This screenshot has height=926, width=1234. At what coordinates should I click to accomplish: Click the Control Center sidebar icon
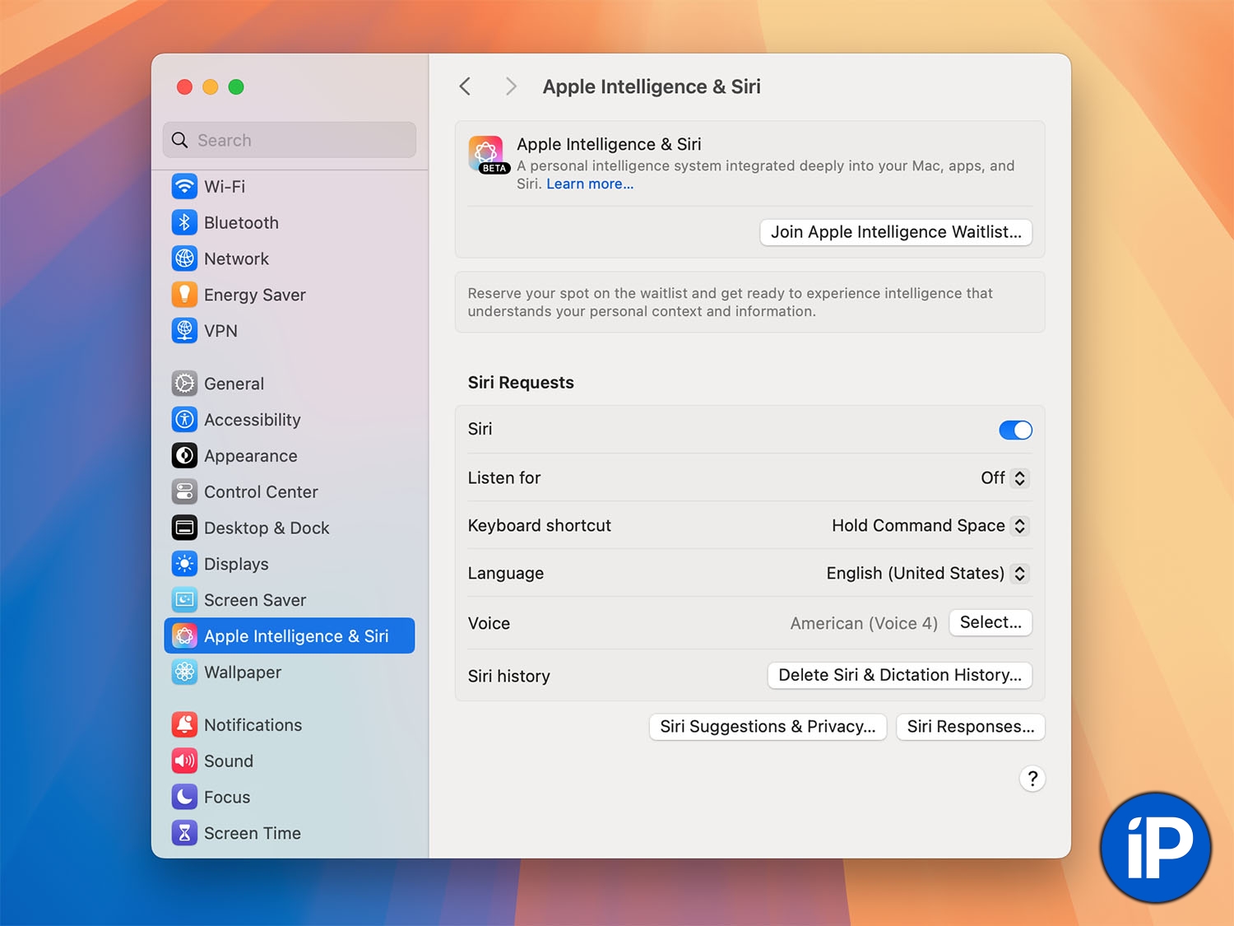(x=184, y=492)
